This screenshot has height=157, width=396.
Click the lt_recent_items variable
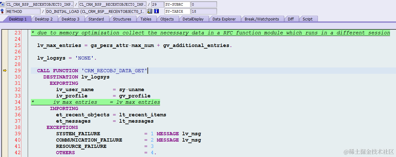tap(143, 115)
